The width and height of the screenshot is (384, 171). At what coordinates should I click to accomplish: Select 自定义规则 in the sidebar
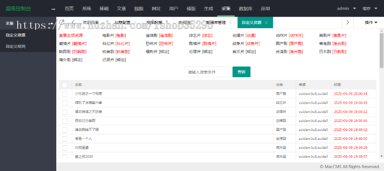pyautogui.click(x=12, y=46)
